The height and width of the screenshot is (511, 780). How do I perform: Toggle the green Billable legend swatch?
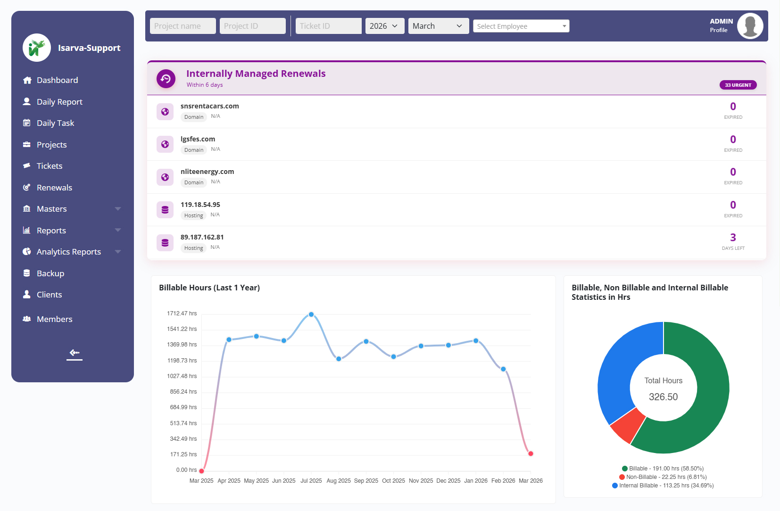point(624,469)
